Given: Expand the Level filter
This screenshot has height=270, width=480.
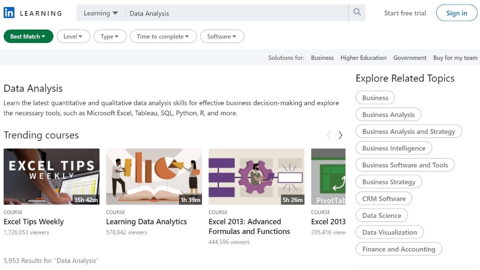Looking at the screenshot, I should click(73, 36).
